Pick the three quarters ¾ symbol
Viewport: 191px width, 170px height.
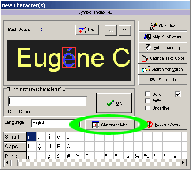148,156
